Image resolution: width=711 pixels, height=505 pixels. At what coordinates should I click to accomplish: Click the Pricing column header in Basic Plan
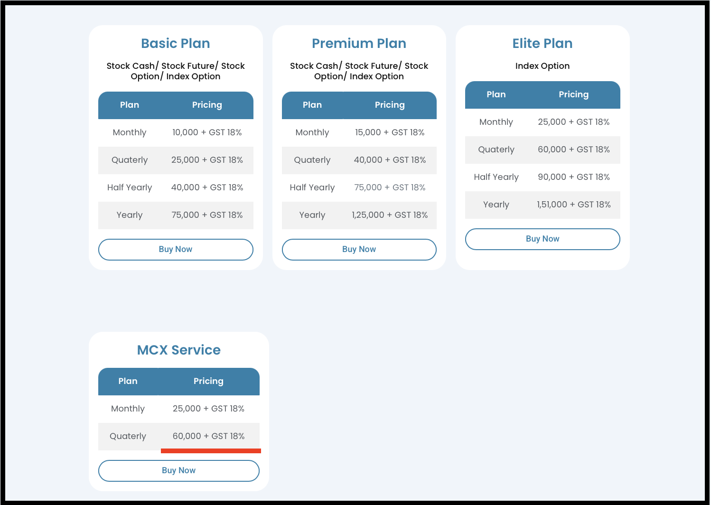point(207,105)
